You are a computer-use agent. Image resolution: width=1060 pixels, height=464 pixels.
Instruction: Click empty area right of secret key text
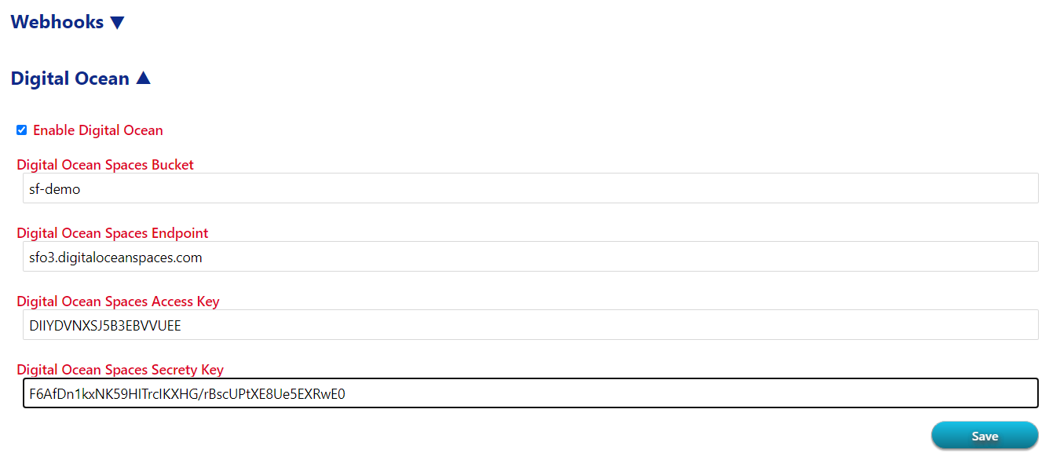[691, 393]
